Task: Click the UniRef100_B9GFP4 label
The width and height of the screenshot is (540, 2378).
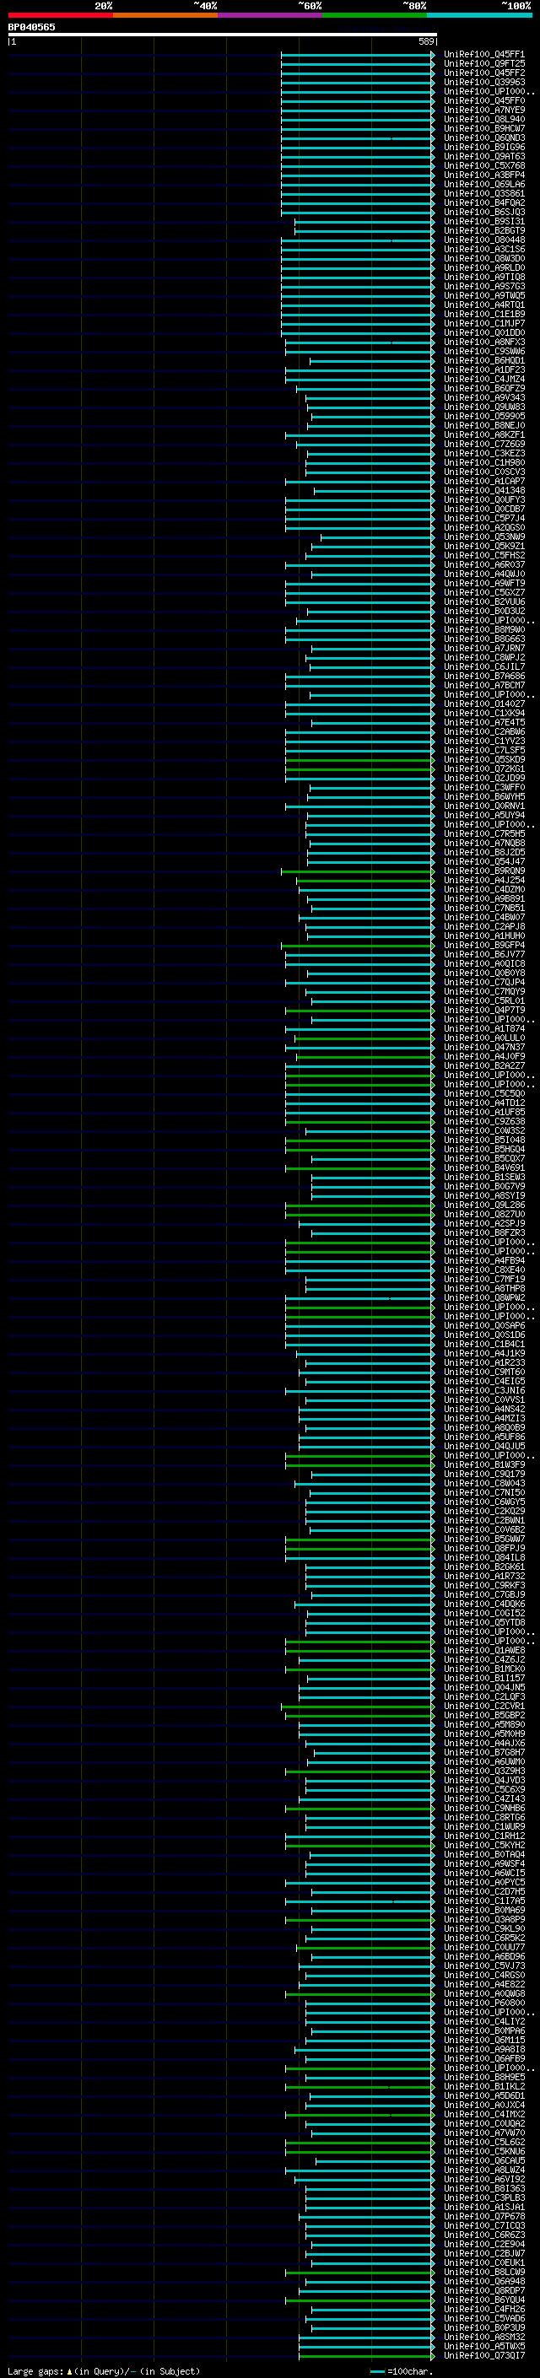Action: click(x=484, y=946)
